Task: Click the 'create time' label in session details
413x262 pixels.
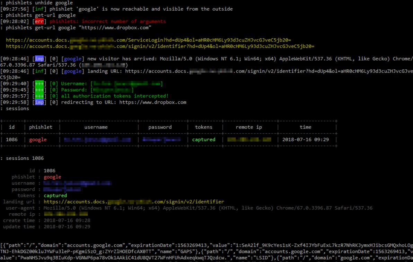Action: click(19, 221)
